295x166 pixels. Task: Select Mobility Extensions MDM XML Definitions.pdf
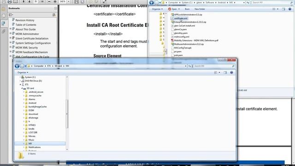tap(195, 41)
